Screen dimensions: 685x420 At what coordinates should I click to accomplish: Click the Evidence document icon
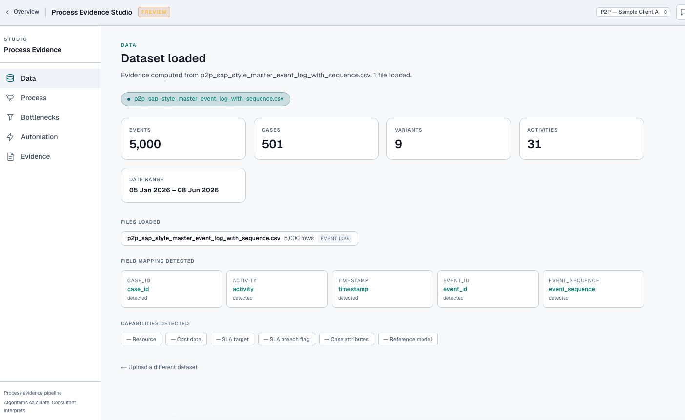coord(10,156)
